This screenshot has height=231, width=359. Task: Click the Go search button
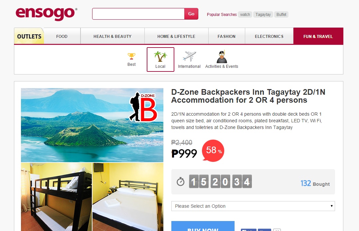pos(191,14)
